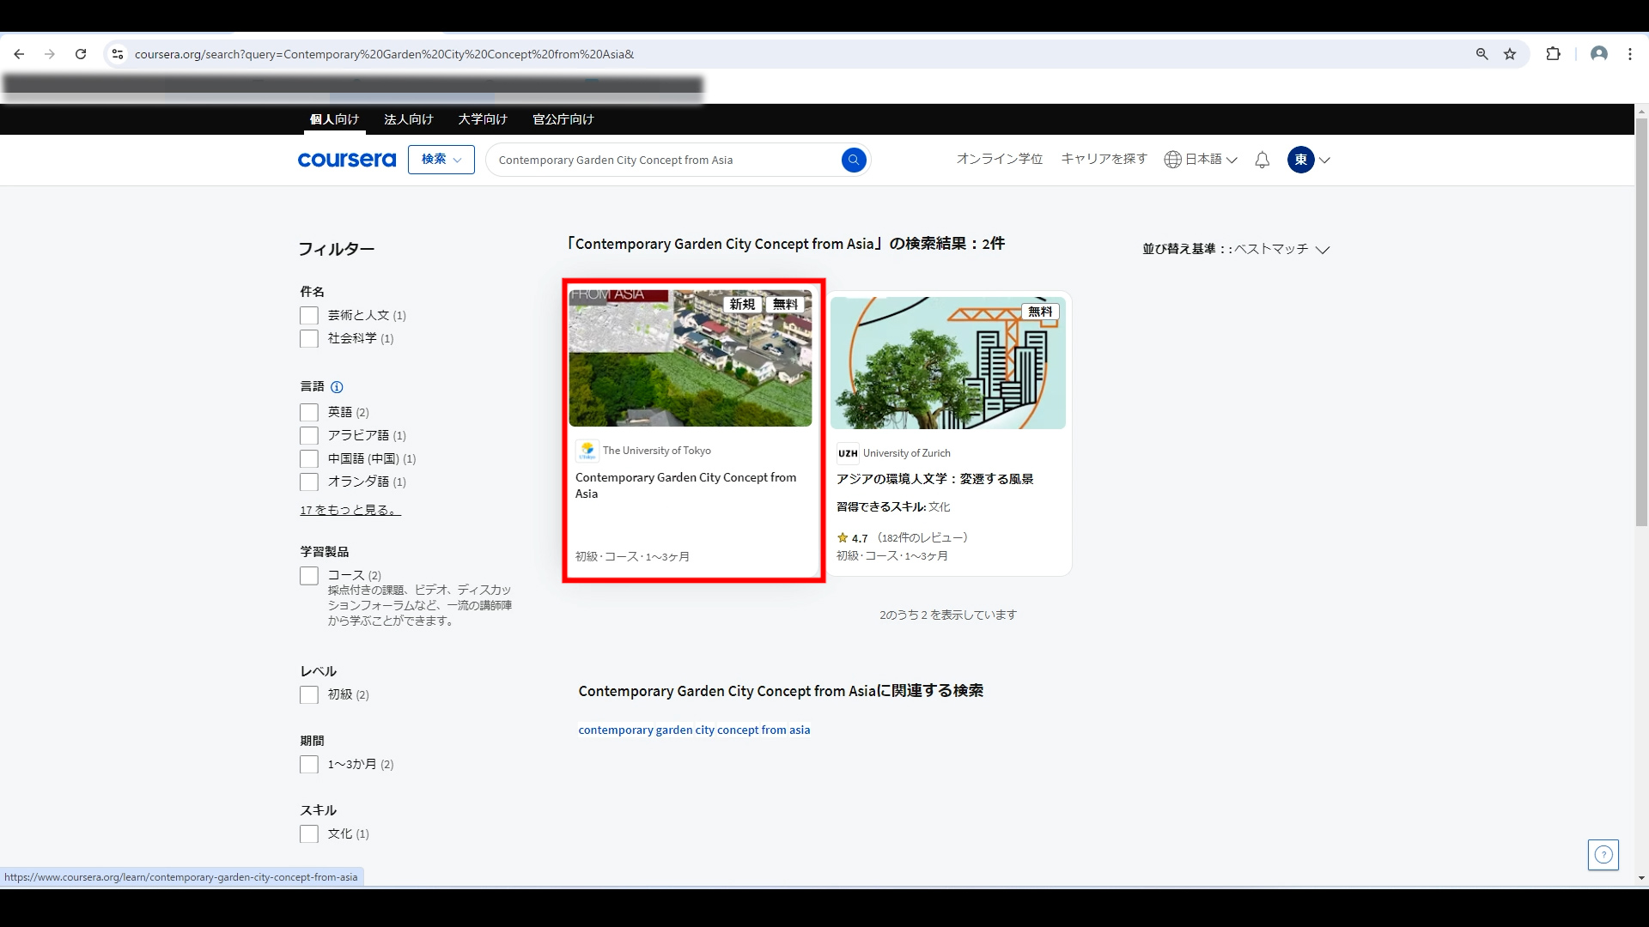Click the browser extensions puzzle icon
Viewport: 1649px width, 927px height.
(x=1553, y=53)
